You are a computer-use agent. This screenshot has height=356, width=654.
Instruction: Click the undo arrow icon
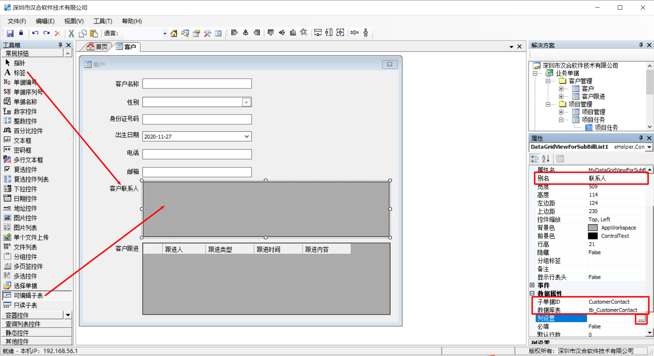click(x=35, y=33)
